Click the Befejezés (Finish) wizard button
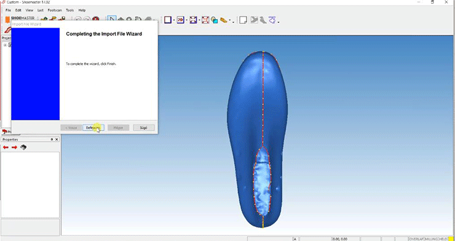 click(93, 128)
